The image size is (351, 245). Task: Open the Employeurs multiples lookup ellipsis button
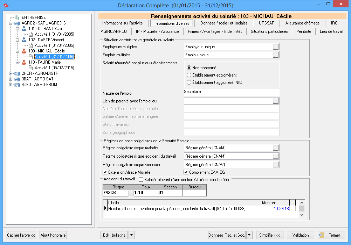coord(276,47)
